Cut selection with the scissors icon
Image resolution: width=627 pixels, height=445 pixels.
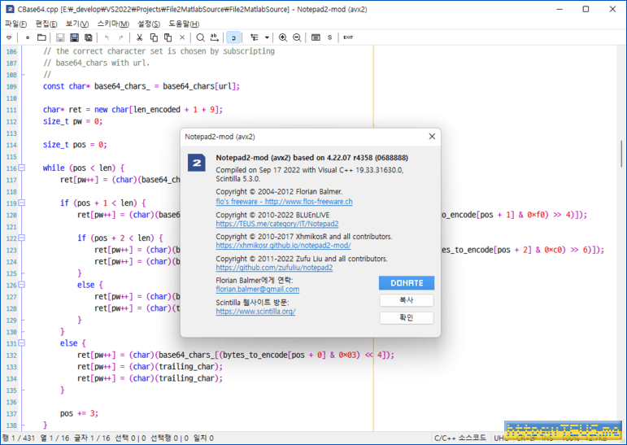coord(139,37)
